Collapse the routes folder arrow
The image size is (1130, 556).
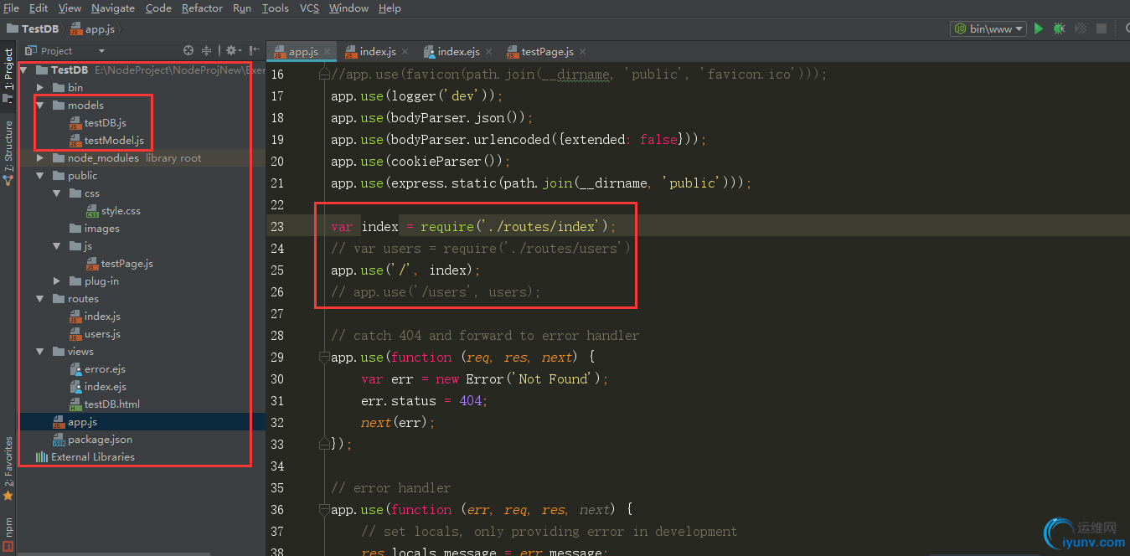click(40, 298)
